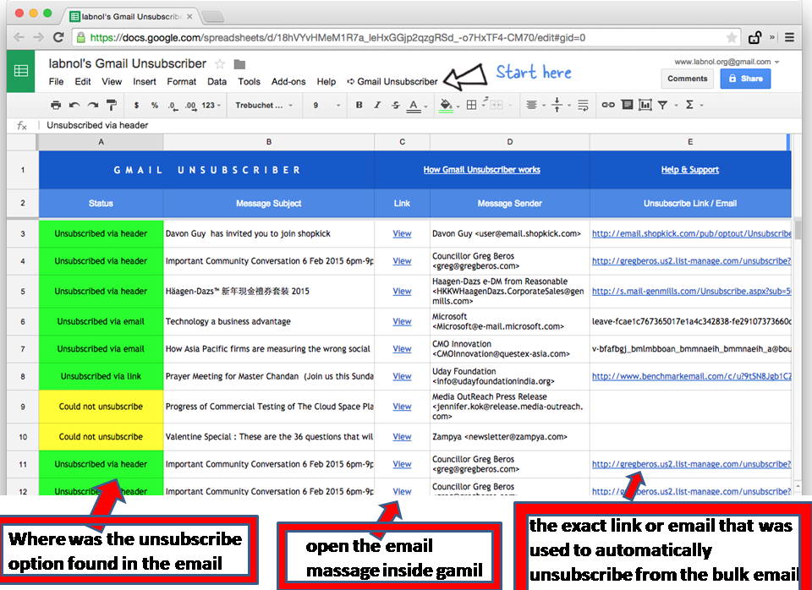Click the blue Share button
Screen dimensions: 812x590
(745, 79)
